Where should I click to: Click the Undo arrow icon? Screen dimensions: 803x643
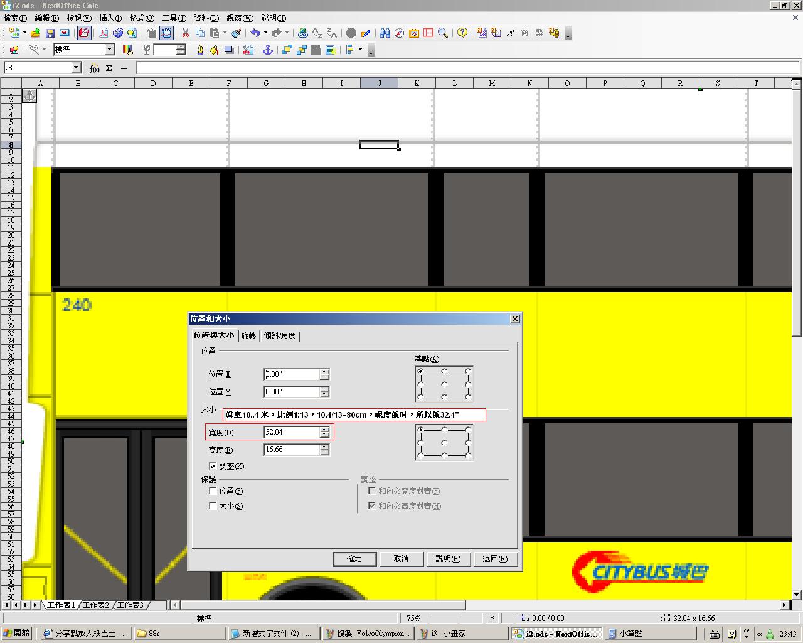point(255,33)
